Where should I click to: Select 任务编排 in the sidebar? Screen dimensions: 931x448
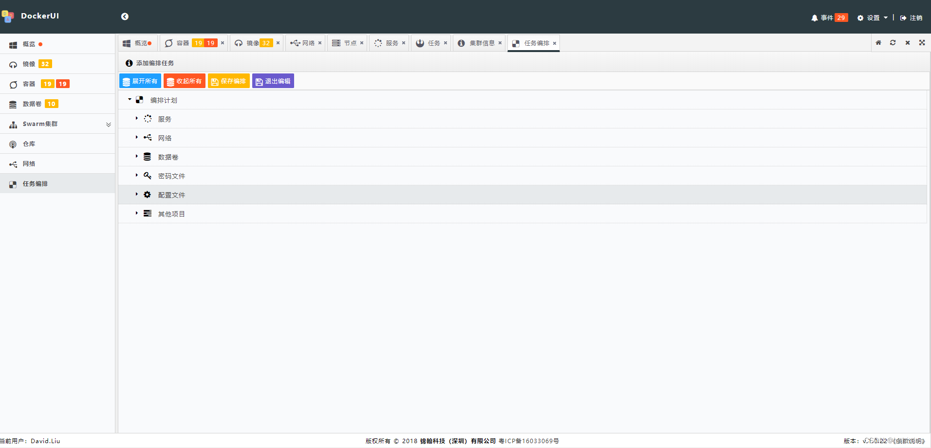coord(57,183)
